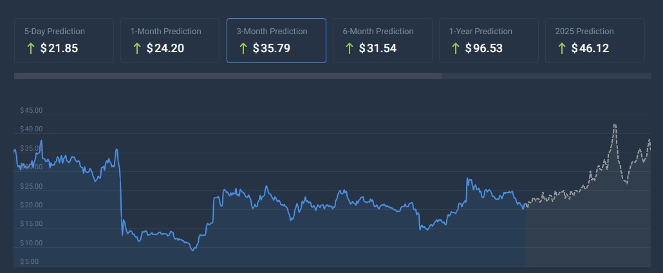The height and width of the screenshot is (273, 663).
Task: Click the green up arrow beside $96.53
Action: click(x=455, y=48)
